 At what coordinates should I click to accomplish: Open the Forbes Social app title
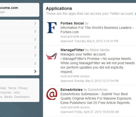pos(72,23)
